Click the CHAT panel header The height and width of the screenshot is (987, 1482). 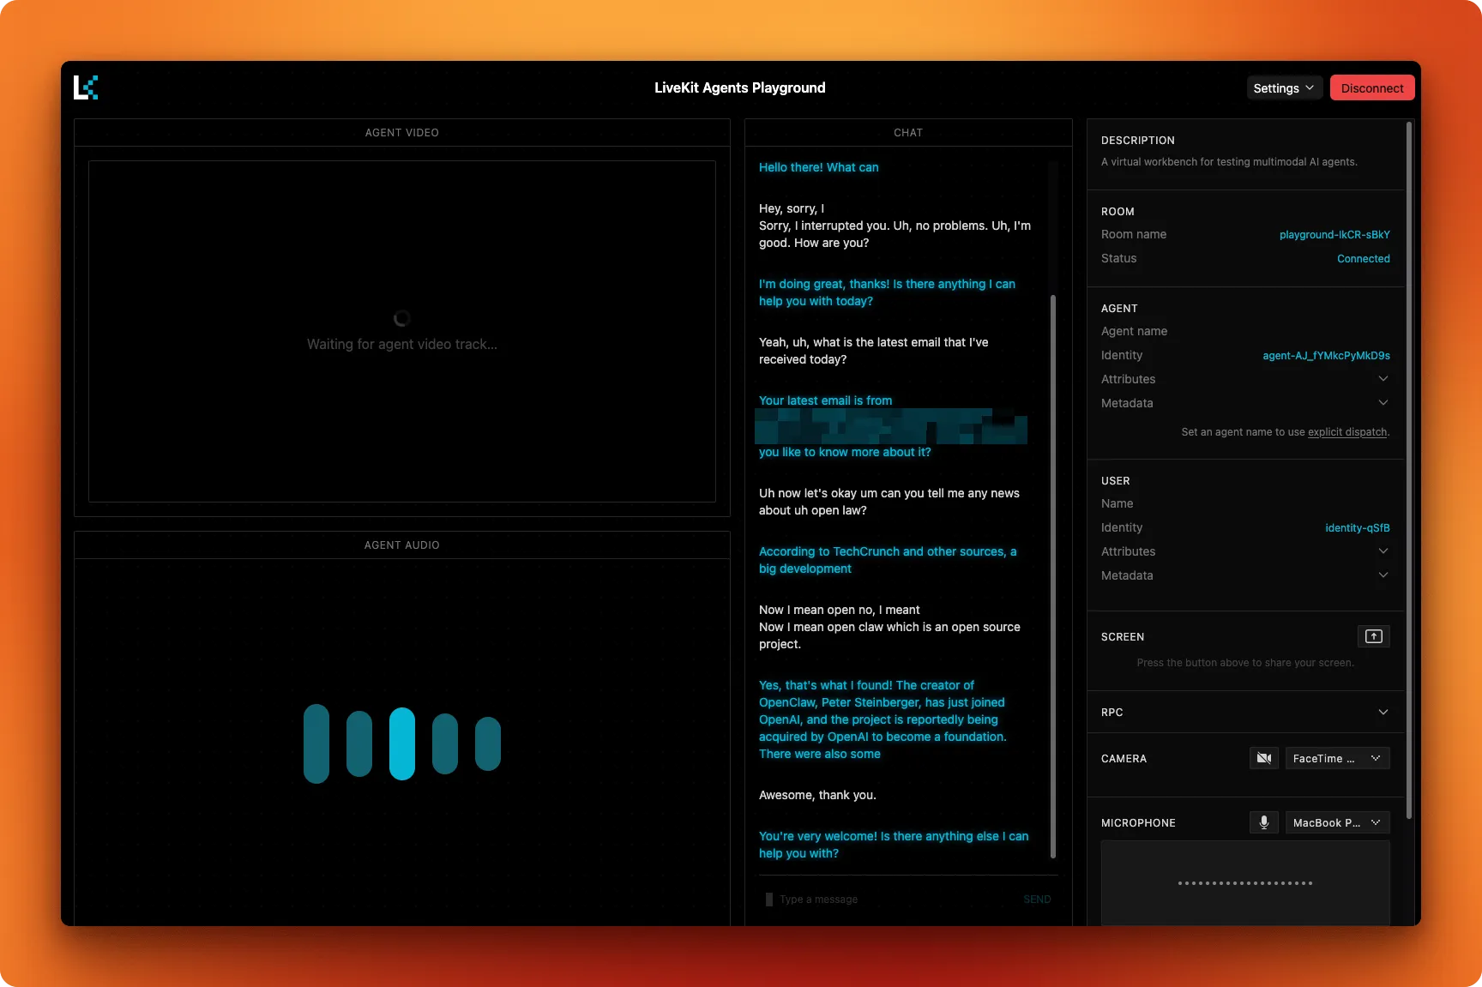[x=907, y=132]
